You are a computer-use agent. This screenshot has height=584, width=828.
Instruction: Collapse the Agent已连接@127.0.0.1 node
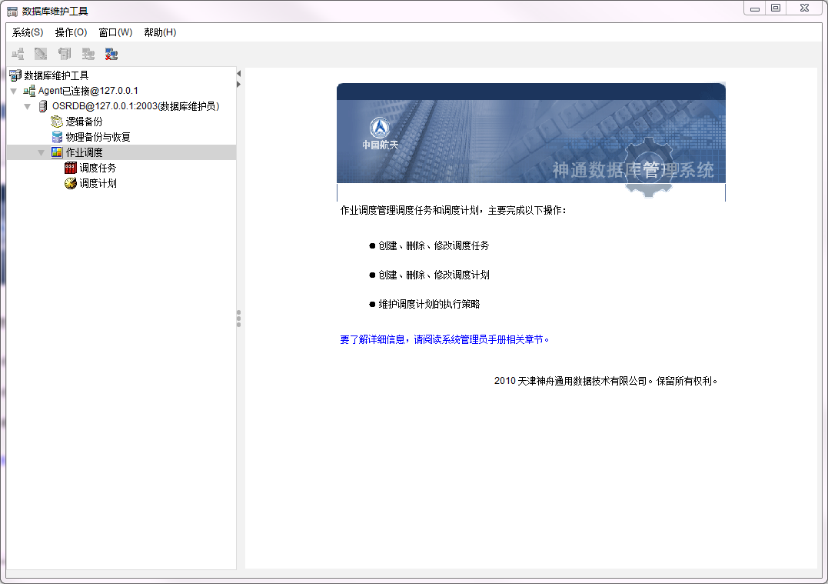pos(14,91)
